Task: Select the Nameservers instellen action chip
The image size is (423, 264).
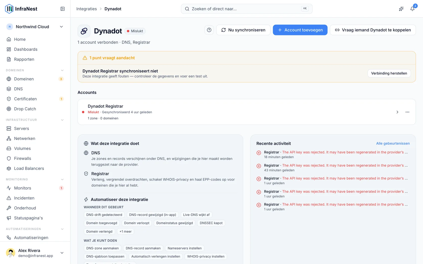Action: pyautogui.click(x=185, y=248)
